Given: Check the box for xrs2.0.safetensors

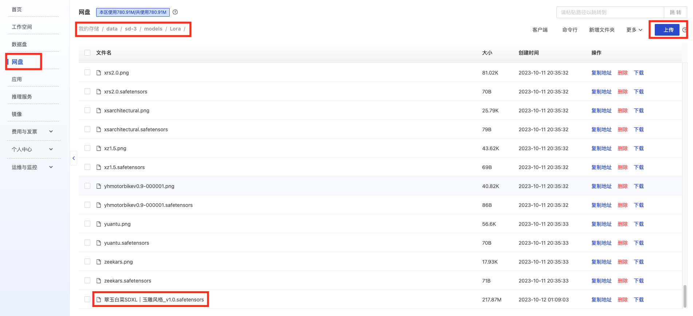Looking at the screenshot, I should (x=87, y=91).
